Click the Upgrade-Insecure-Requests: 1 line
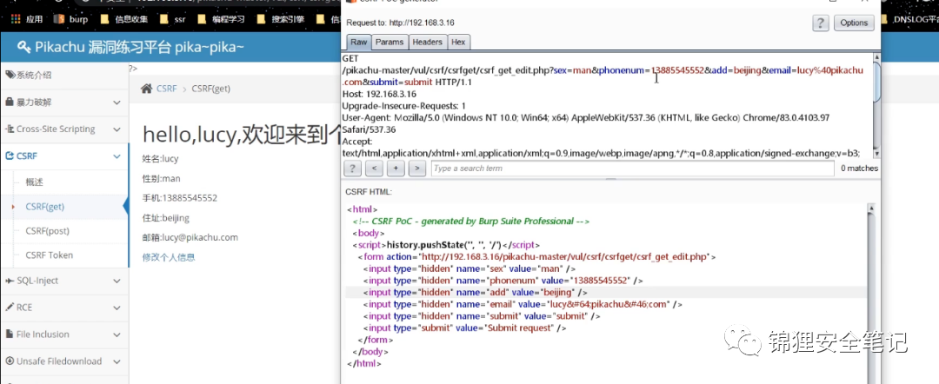 pyautogui.click(x=402, y=106)
